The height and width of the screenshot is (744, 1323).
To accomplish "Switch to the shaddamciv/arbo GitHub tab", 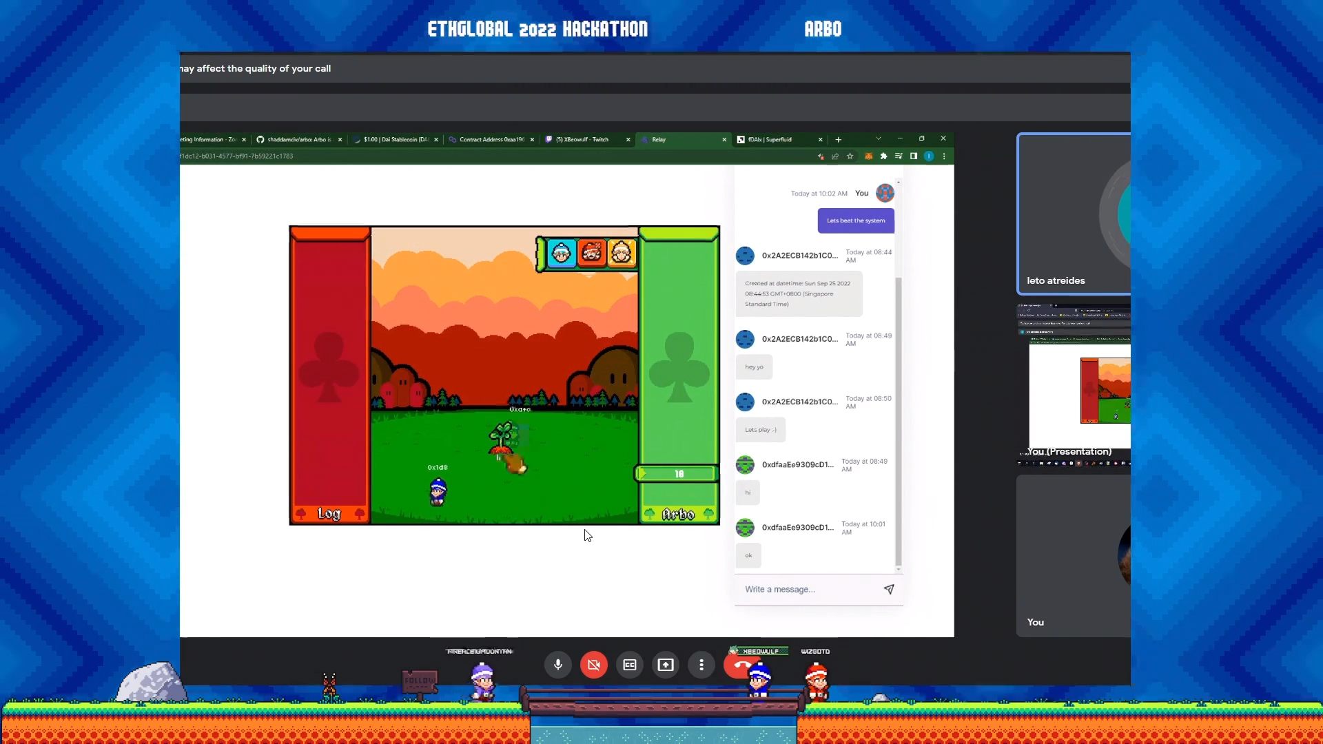I will [x=298, y=139].
